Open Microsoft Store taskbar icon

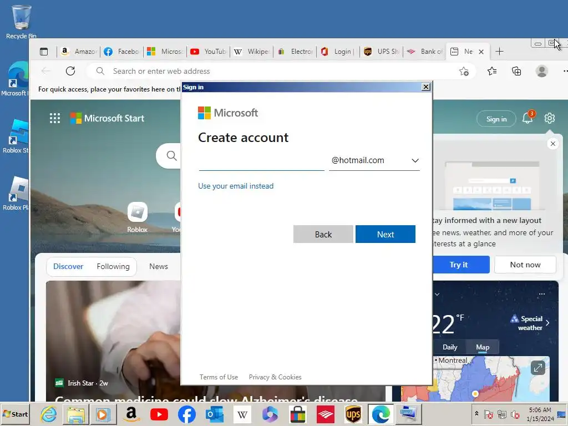(x=297, y=414)
